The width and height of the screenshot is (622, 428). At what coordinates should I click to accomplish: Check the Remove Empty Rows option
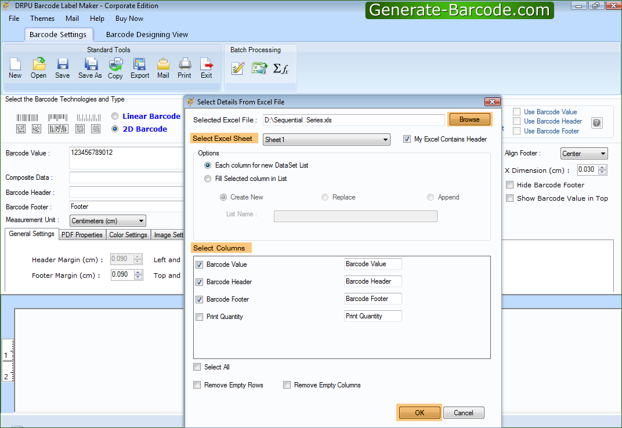pos(197,385)
